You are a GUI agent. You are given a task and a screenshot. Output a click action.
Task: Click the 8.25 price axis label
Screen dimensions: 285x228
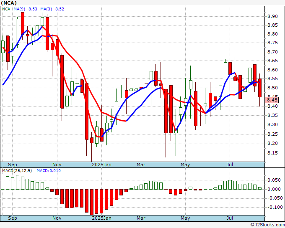[x=272, y=134]
